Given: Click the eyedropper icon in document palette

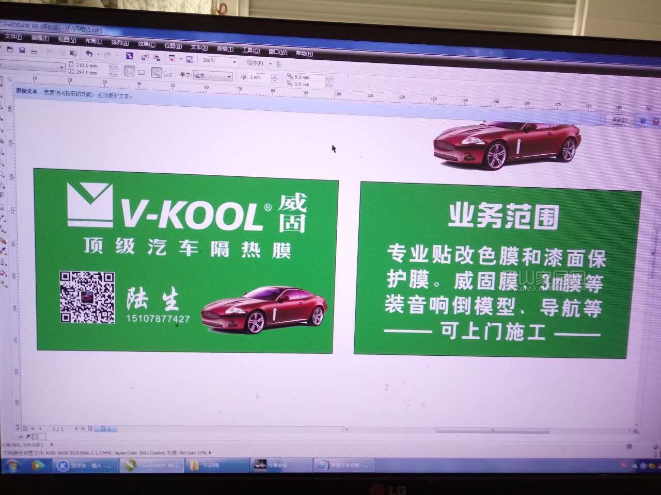Looking at the screenshot, I should pos(27,436).
